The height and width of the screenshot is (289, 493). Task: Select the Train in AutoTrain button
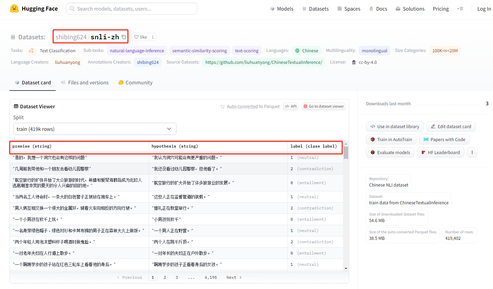tap(391, 139)
